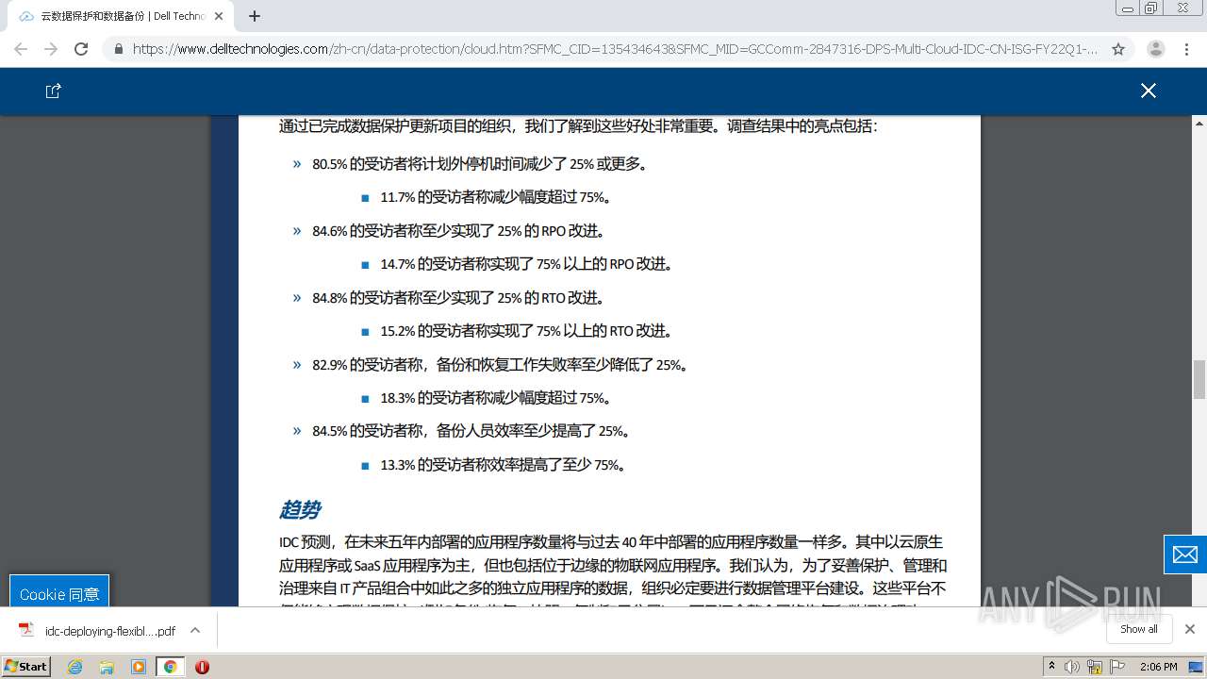Reload the current page
1207x679 pixels.
[81, 49]
